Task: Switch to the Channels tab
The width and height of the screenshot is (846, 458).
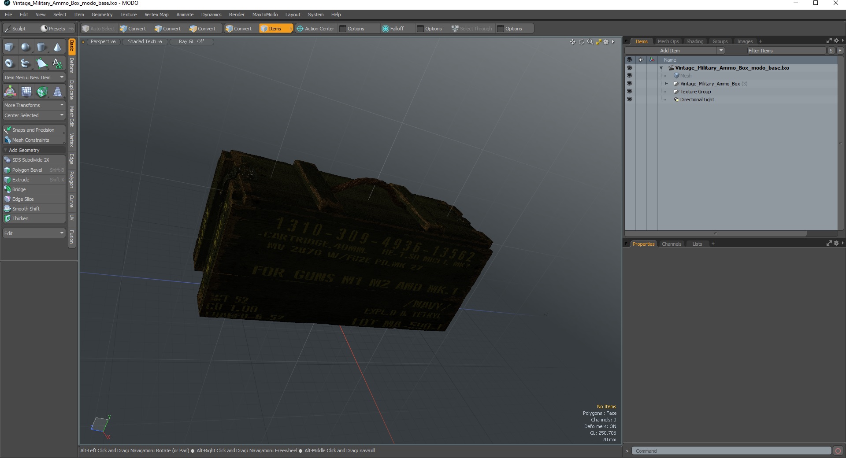Action: (x=672, y=244)
